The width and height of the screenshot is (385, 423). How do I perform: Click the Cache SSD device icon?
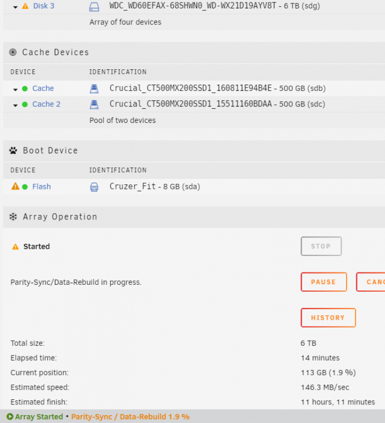point(94,89)
